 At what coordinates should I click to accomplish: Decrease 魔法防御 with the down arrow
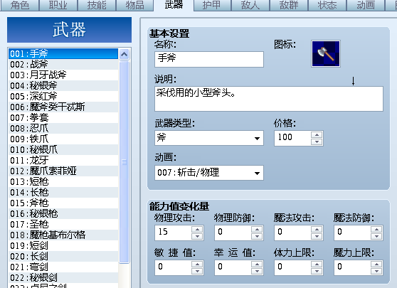coord(376,236)
